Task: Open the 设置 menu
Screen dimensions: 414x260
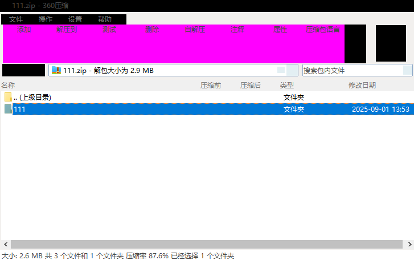Action: pos(75,19)
